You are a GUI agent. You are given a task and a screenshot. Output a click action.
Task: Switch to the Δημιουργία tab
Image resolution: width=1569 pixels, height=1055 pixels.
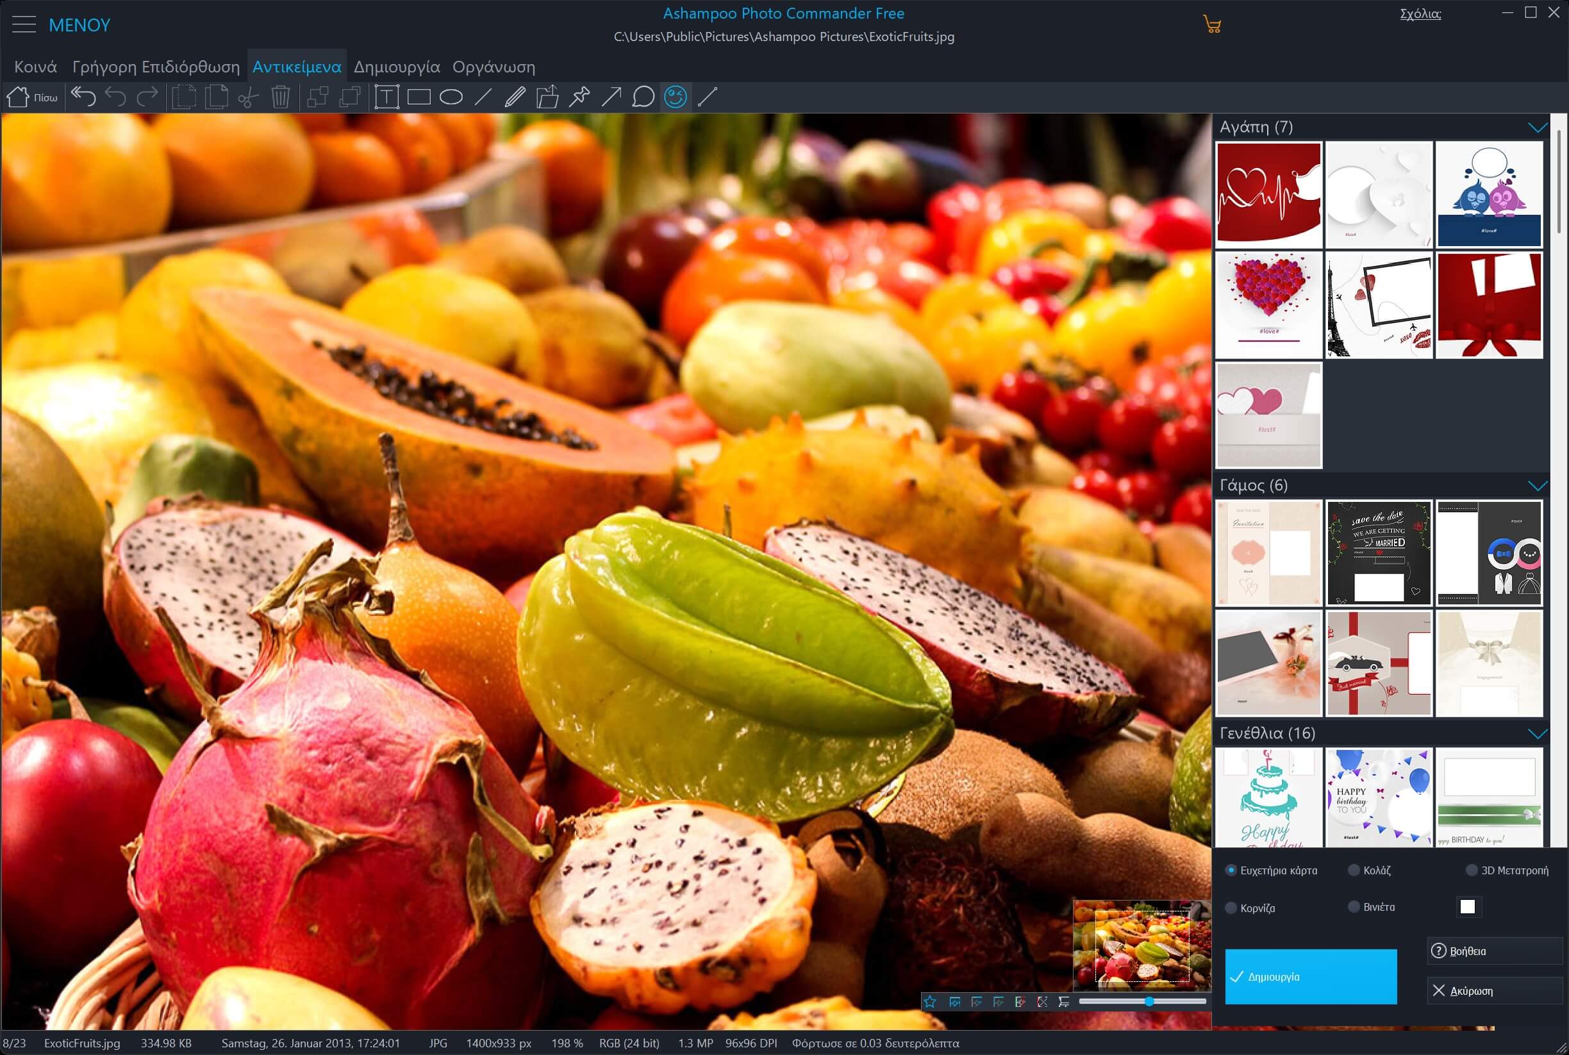click(396, 67)
